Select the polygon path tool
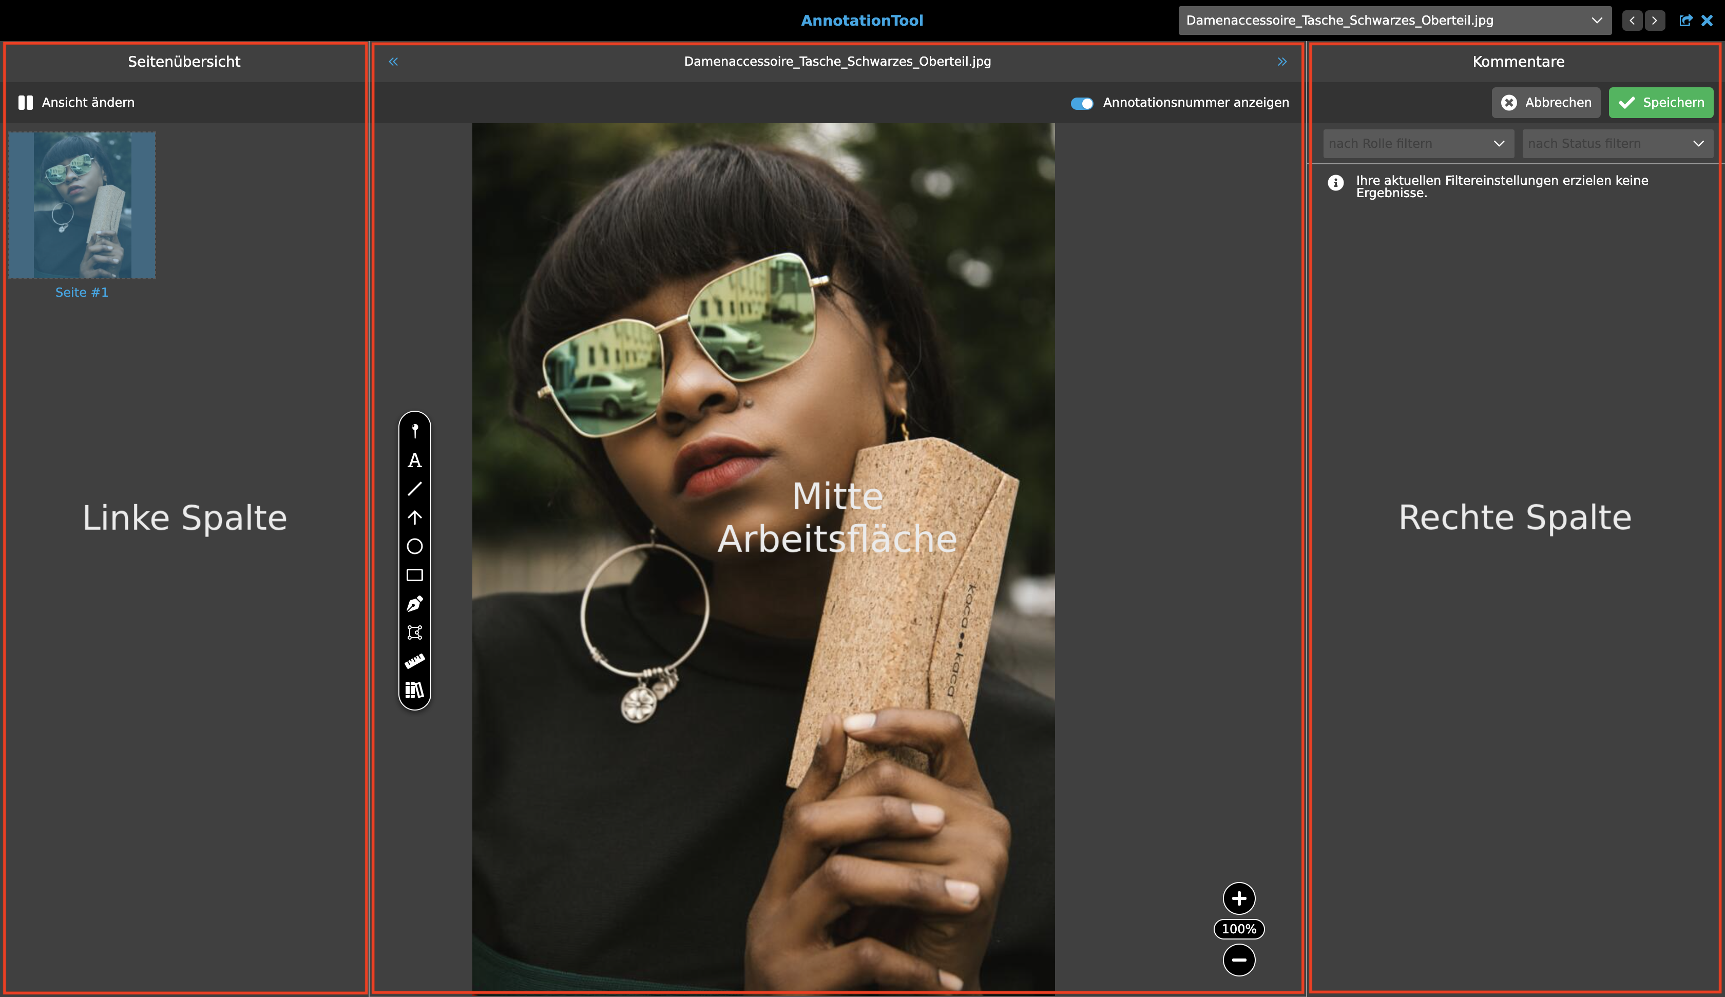This screenshot has width=1725, height=997. tap(414, 632)
